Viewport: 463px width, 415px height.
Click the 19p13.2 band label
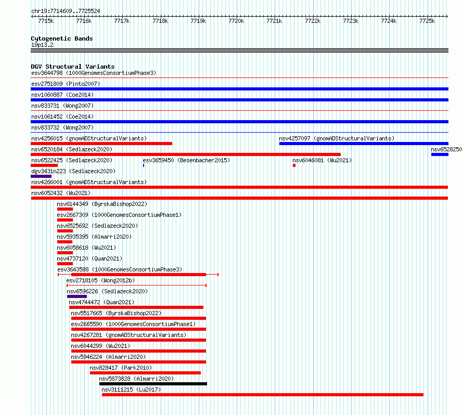(42, 45)
